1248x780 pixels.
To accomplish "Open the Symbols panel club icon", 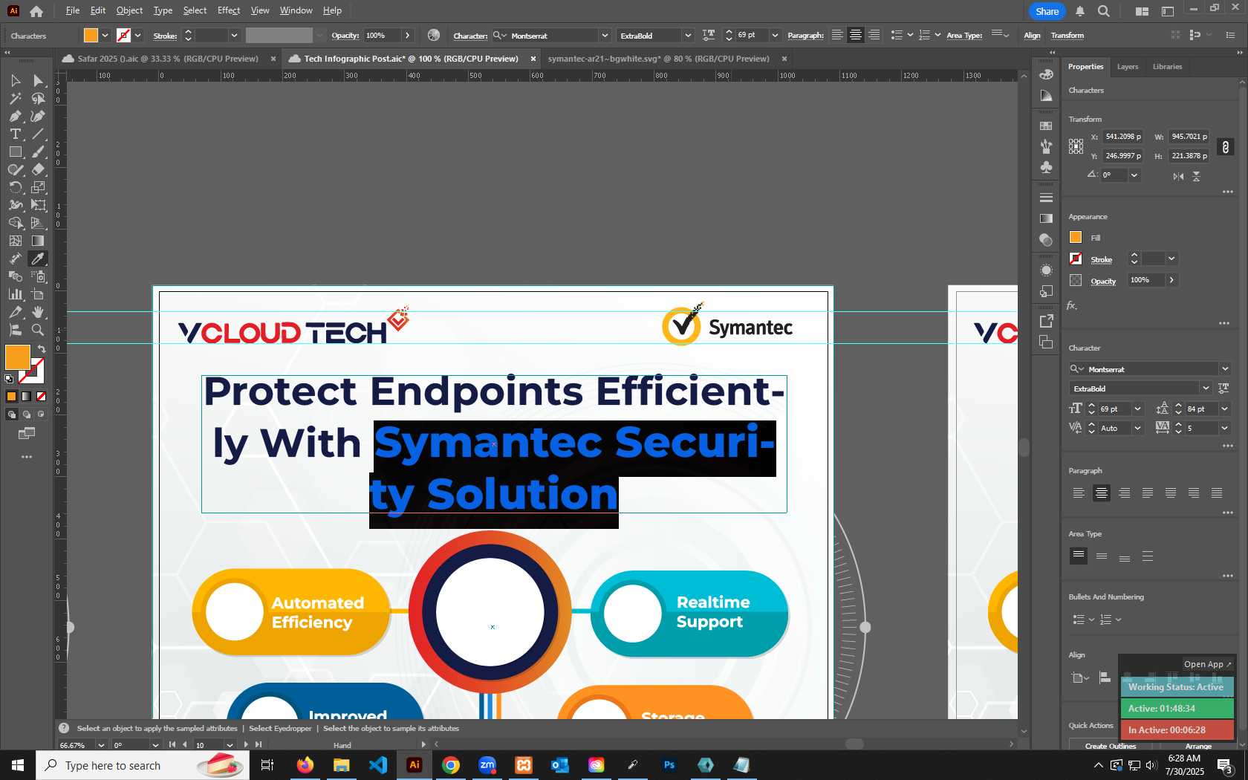I will 1046,167.
